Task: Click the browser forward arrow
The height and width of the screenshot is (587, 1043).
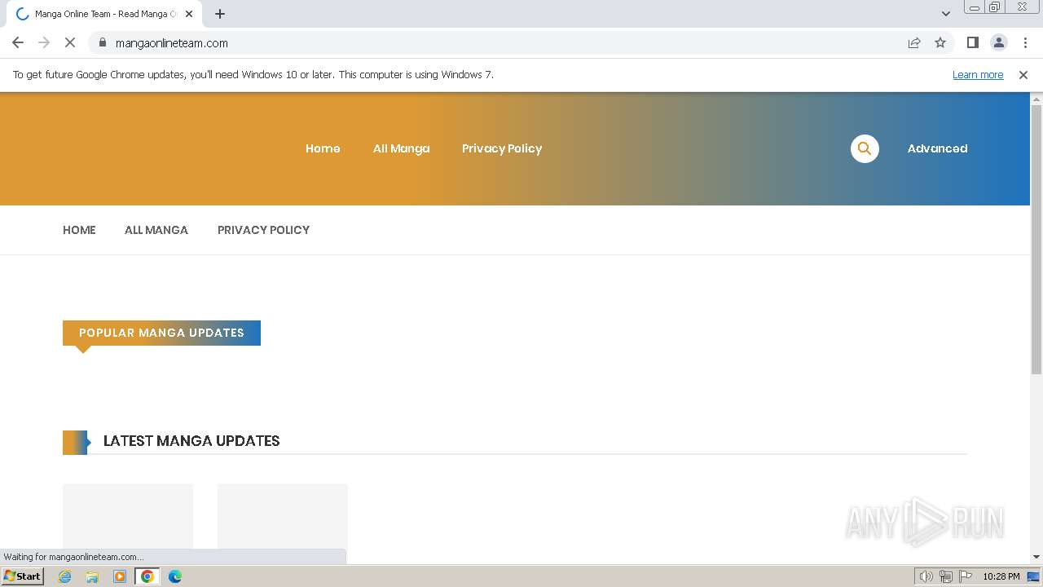Action: (x=44, y=42)
